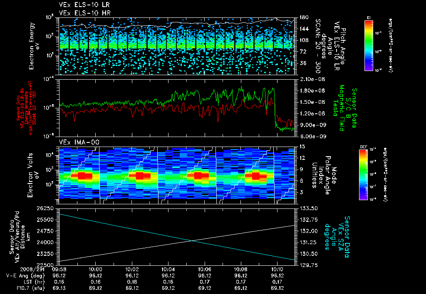
Task: Click the green Sensor Data S/C B label
Action: point(351,108)
